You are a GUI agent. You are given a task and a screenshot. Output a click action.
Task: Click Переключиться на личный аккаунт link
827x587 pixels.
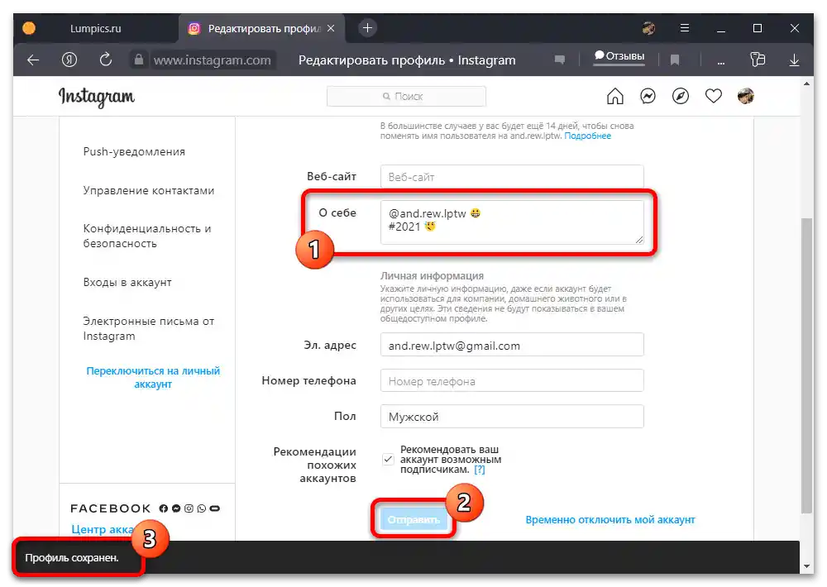tap(153, 377)
